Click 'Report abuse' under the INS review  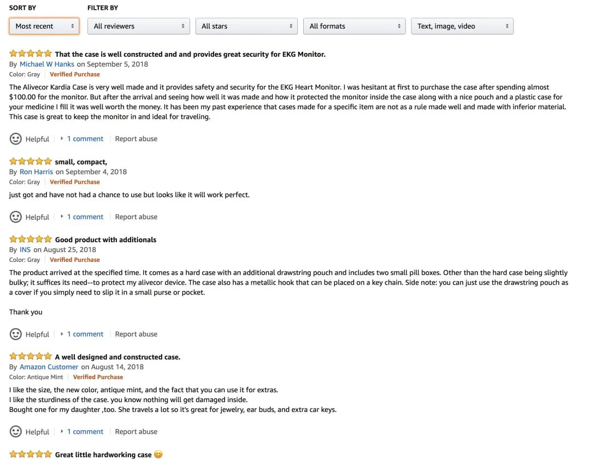(136, 334)
